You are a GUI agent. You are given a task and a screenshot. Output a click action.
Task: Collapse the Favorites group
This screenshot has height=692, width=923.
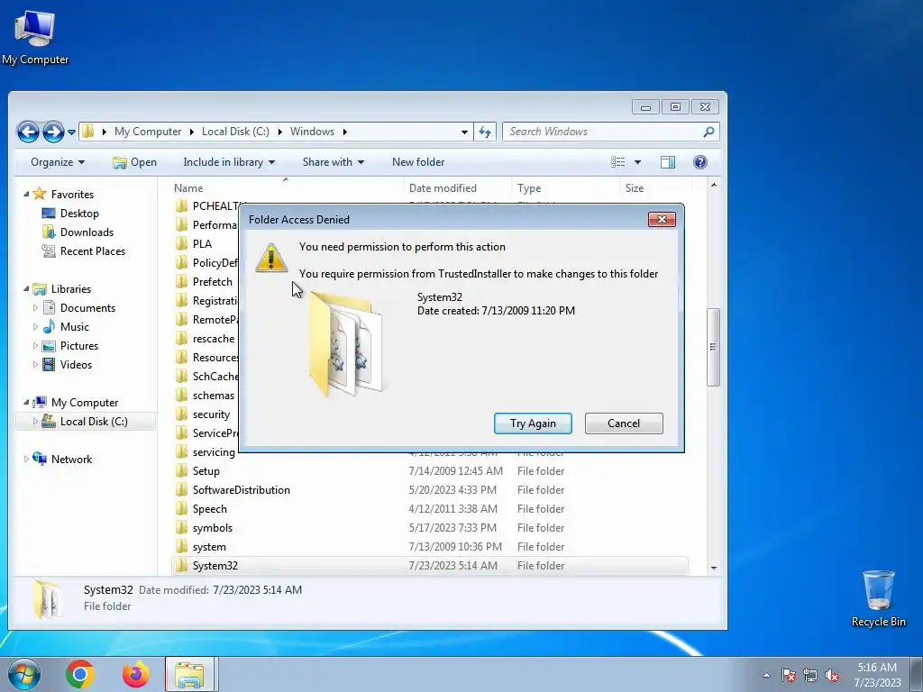click(26, 194)
